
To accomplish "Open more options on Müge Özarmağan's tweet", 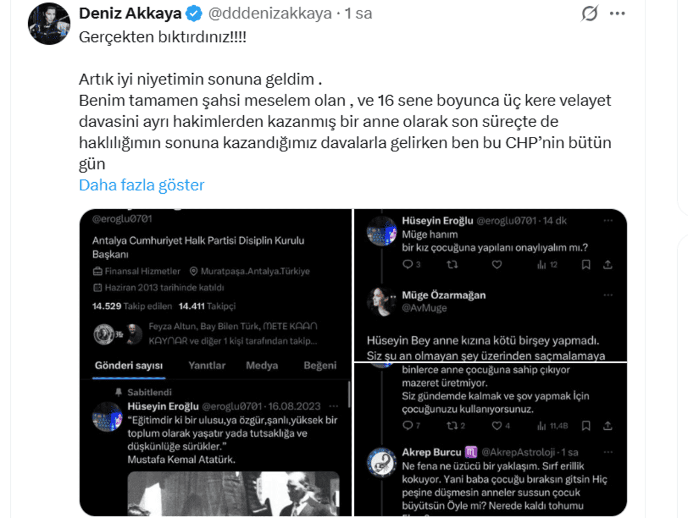I will click(x=608, y=295).
